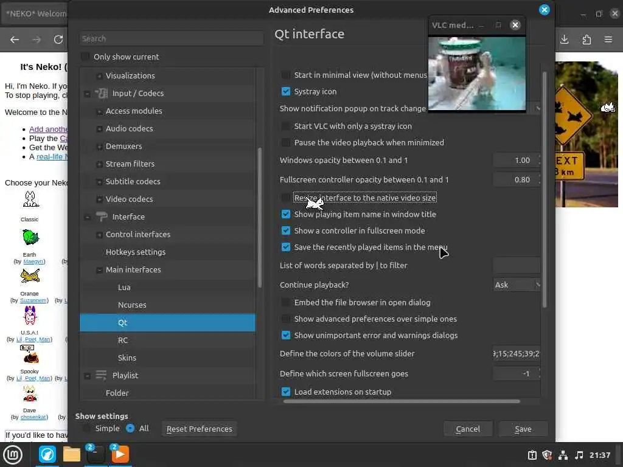The height and width of the screenshot is (467, 623).
Task: Open the VLC media player taskbar icon
Action: tap(120, 454)
